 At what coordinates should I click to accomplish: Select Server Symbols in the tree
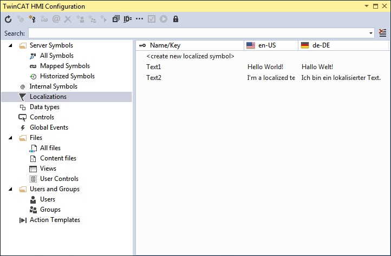click(x=51, y=45)
